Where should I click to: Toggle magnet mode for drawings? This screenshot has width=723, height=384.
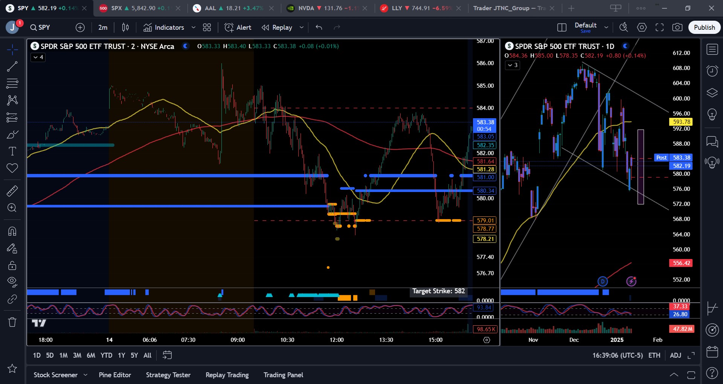(x=12, y=231)
